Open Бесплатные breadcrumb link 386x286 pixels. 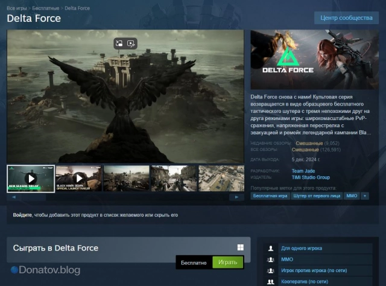[x=46, y=8]
